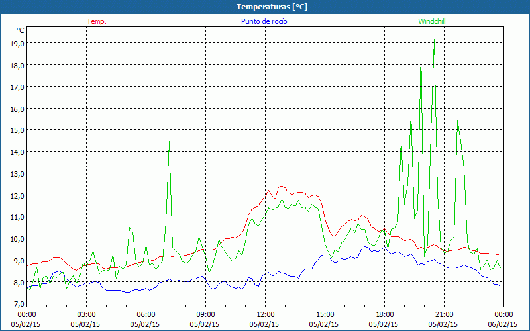The image size is (530, 331).
Task: Click the Windchill legend label
Action: tap(432, 21)
